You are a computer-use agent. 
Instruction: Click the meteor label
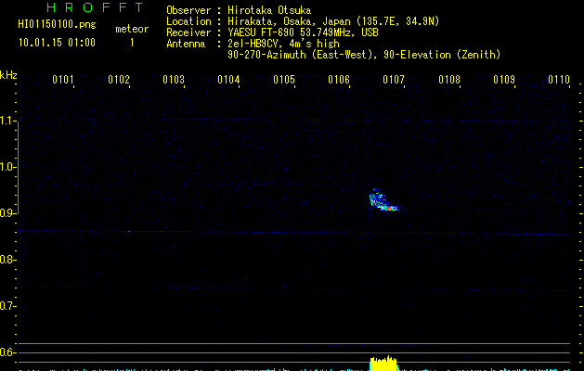coord(132,29)
